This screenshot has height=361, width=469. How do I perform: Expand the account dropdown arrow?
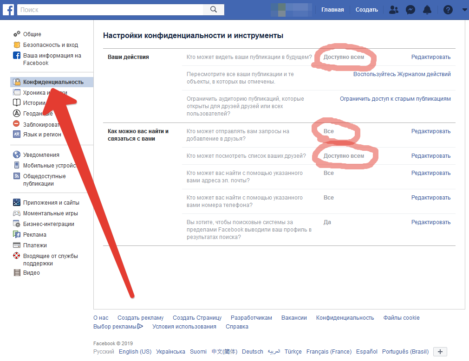tap(464, 10)
